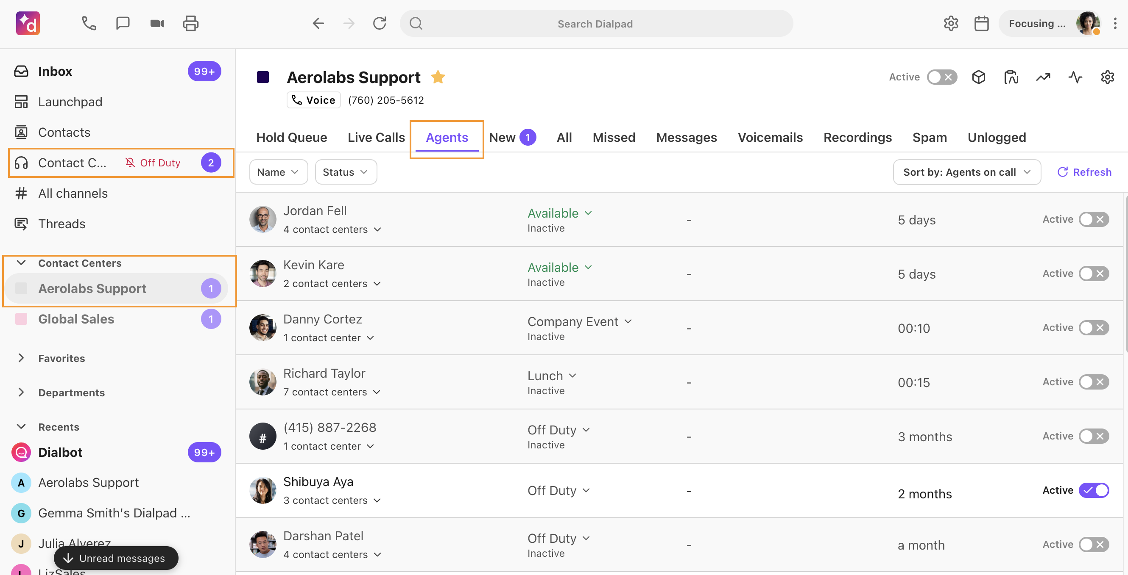
Task: Open Launchpad in sidebar
Action: coord(117,102)
